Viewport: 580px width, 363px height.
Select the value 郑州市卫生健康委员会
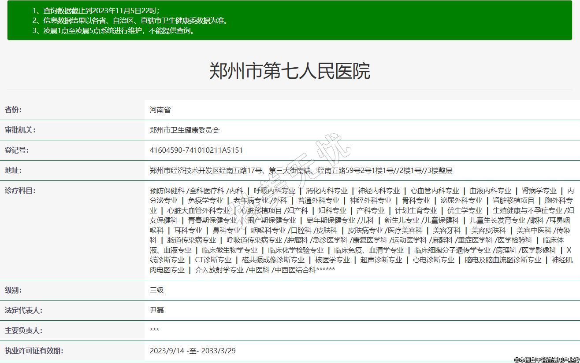pos(184,130)
